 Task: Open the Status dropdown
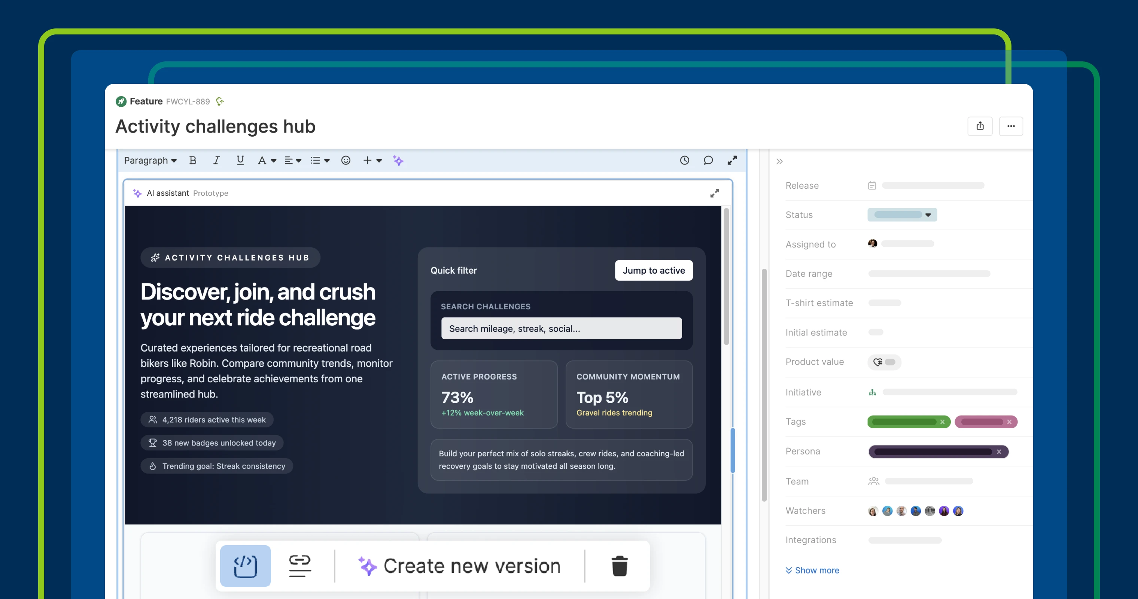click(x=902, y=215)
